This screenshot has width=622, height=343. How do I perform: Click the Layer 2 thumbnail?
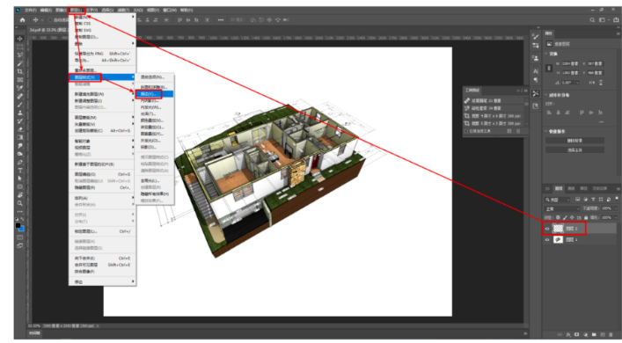click(558, 229)
